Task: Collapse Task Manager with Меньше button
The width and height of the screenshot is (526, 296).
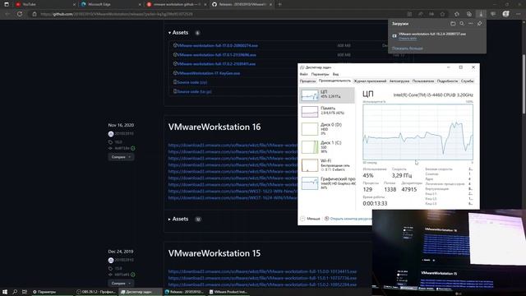Action: click(x=310, y=219)
